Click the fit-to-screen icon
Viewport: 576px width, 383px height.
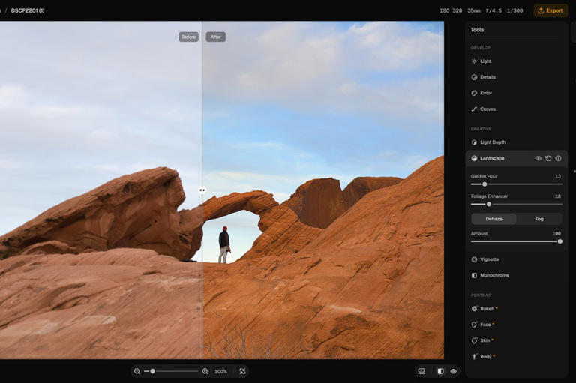(x=242, y=371)
